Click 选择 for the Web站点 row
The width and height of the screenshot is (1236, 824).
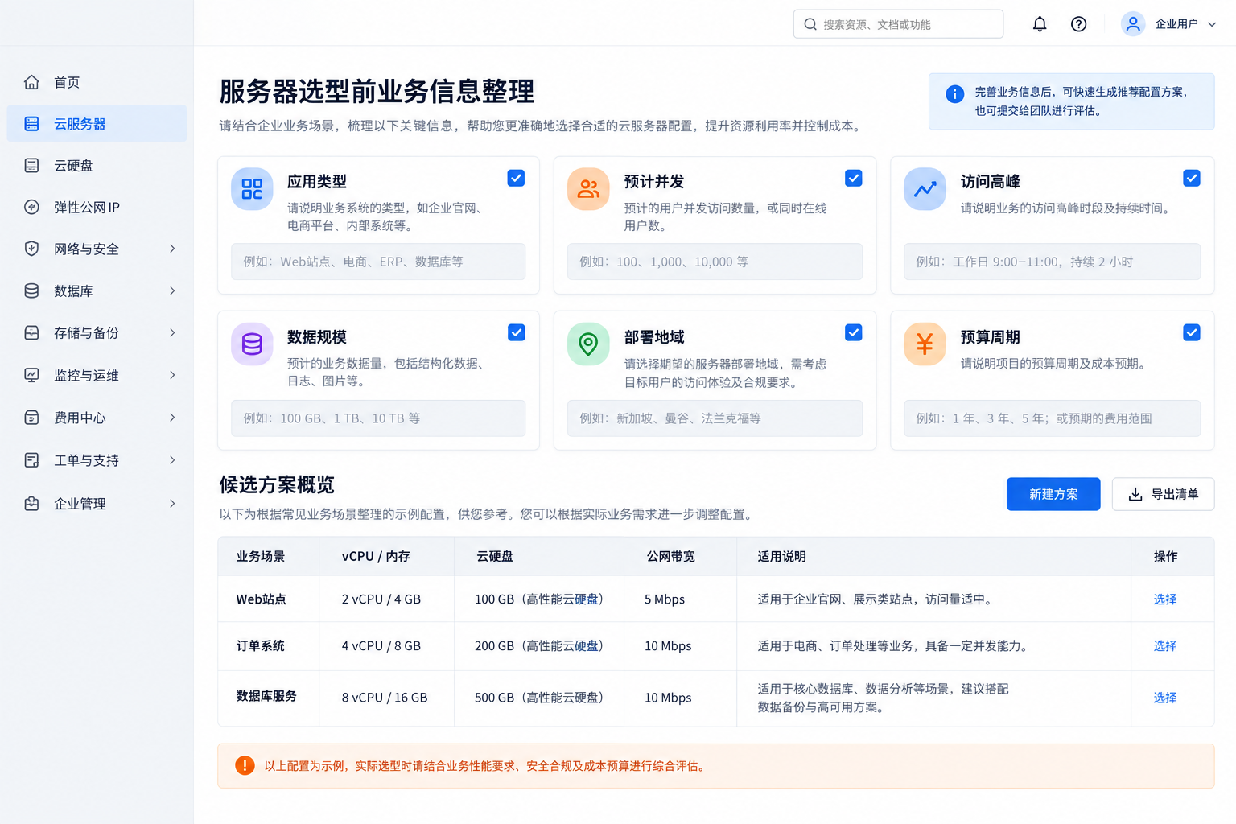1164,599
